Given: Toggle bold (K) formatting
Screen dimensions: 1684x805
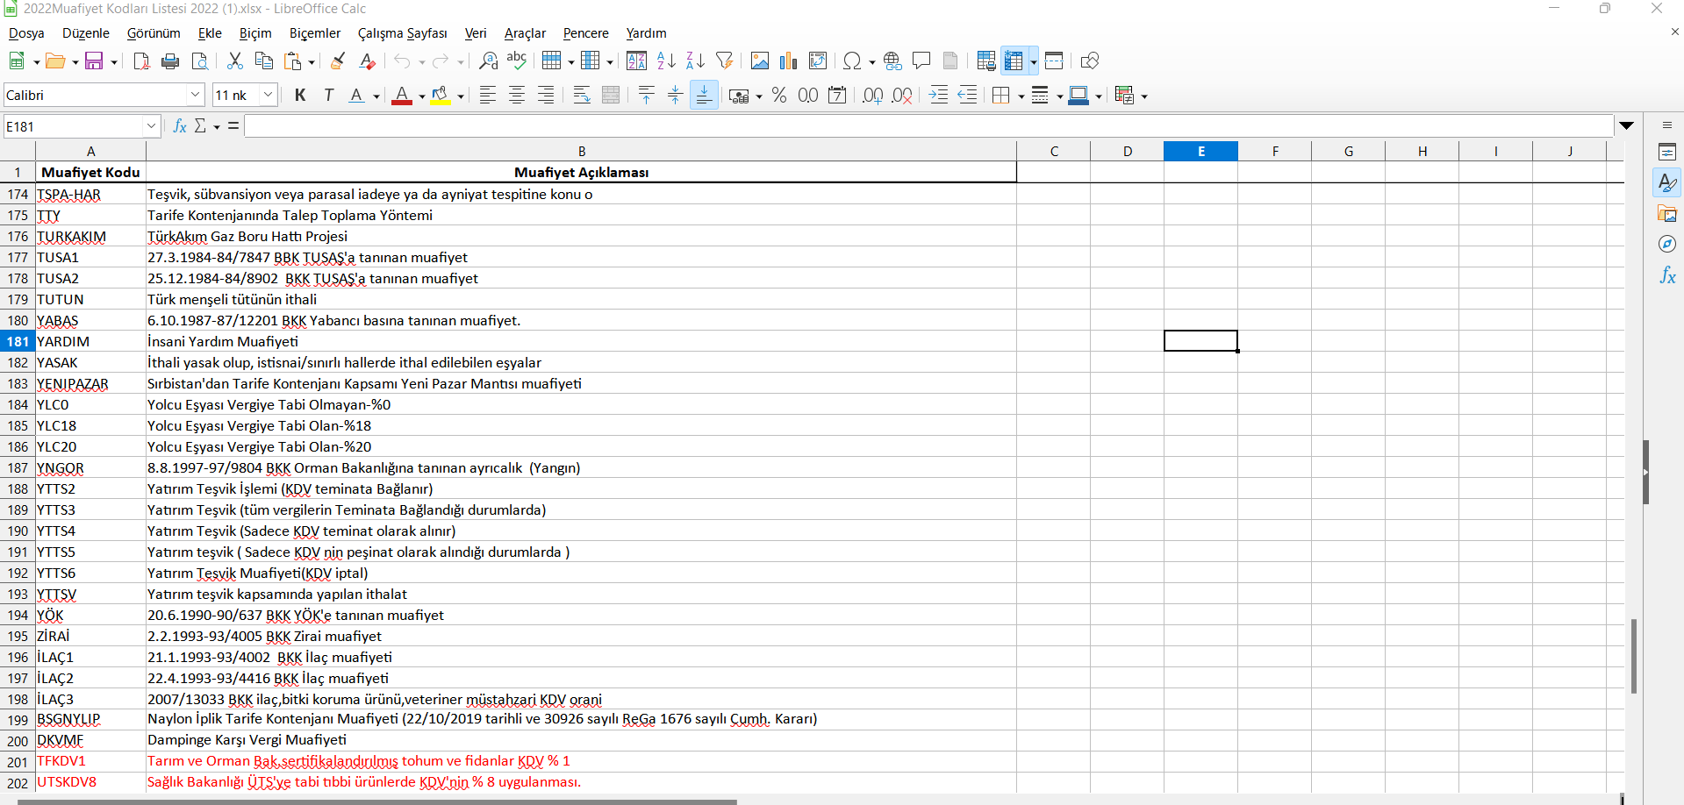Looking at the screenshot, I should coord(300,95).
